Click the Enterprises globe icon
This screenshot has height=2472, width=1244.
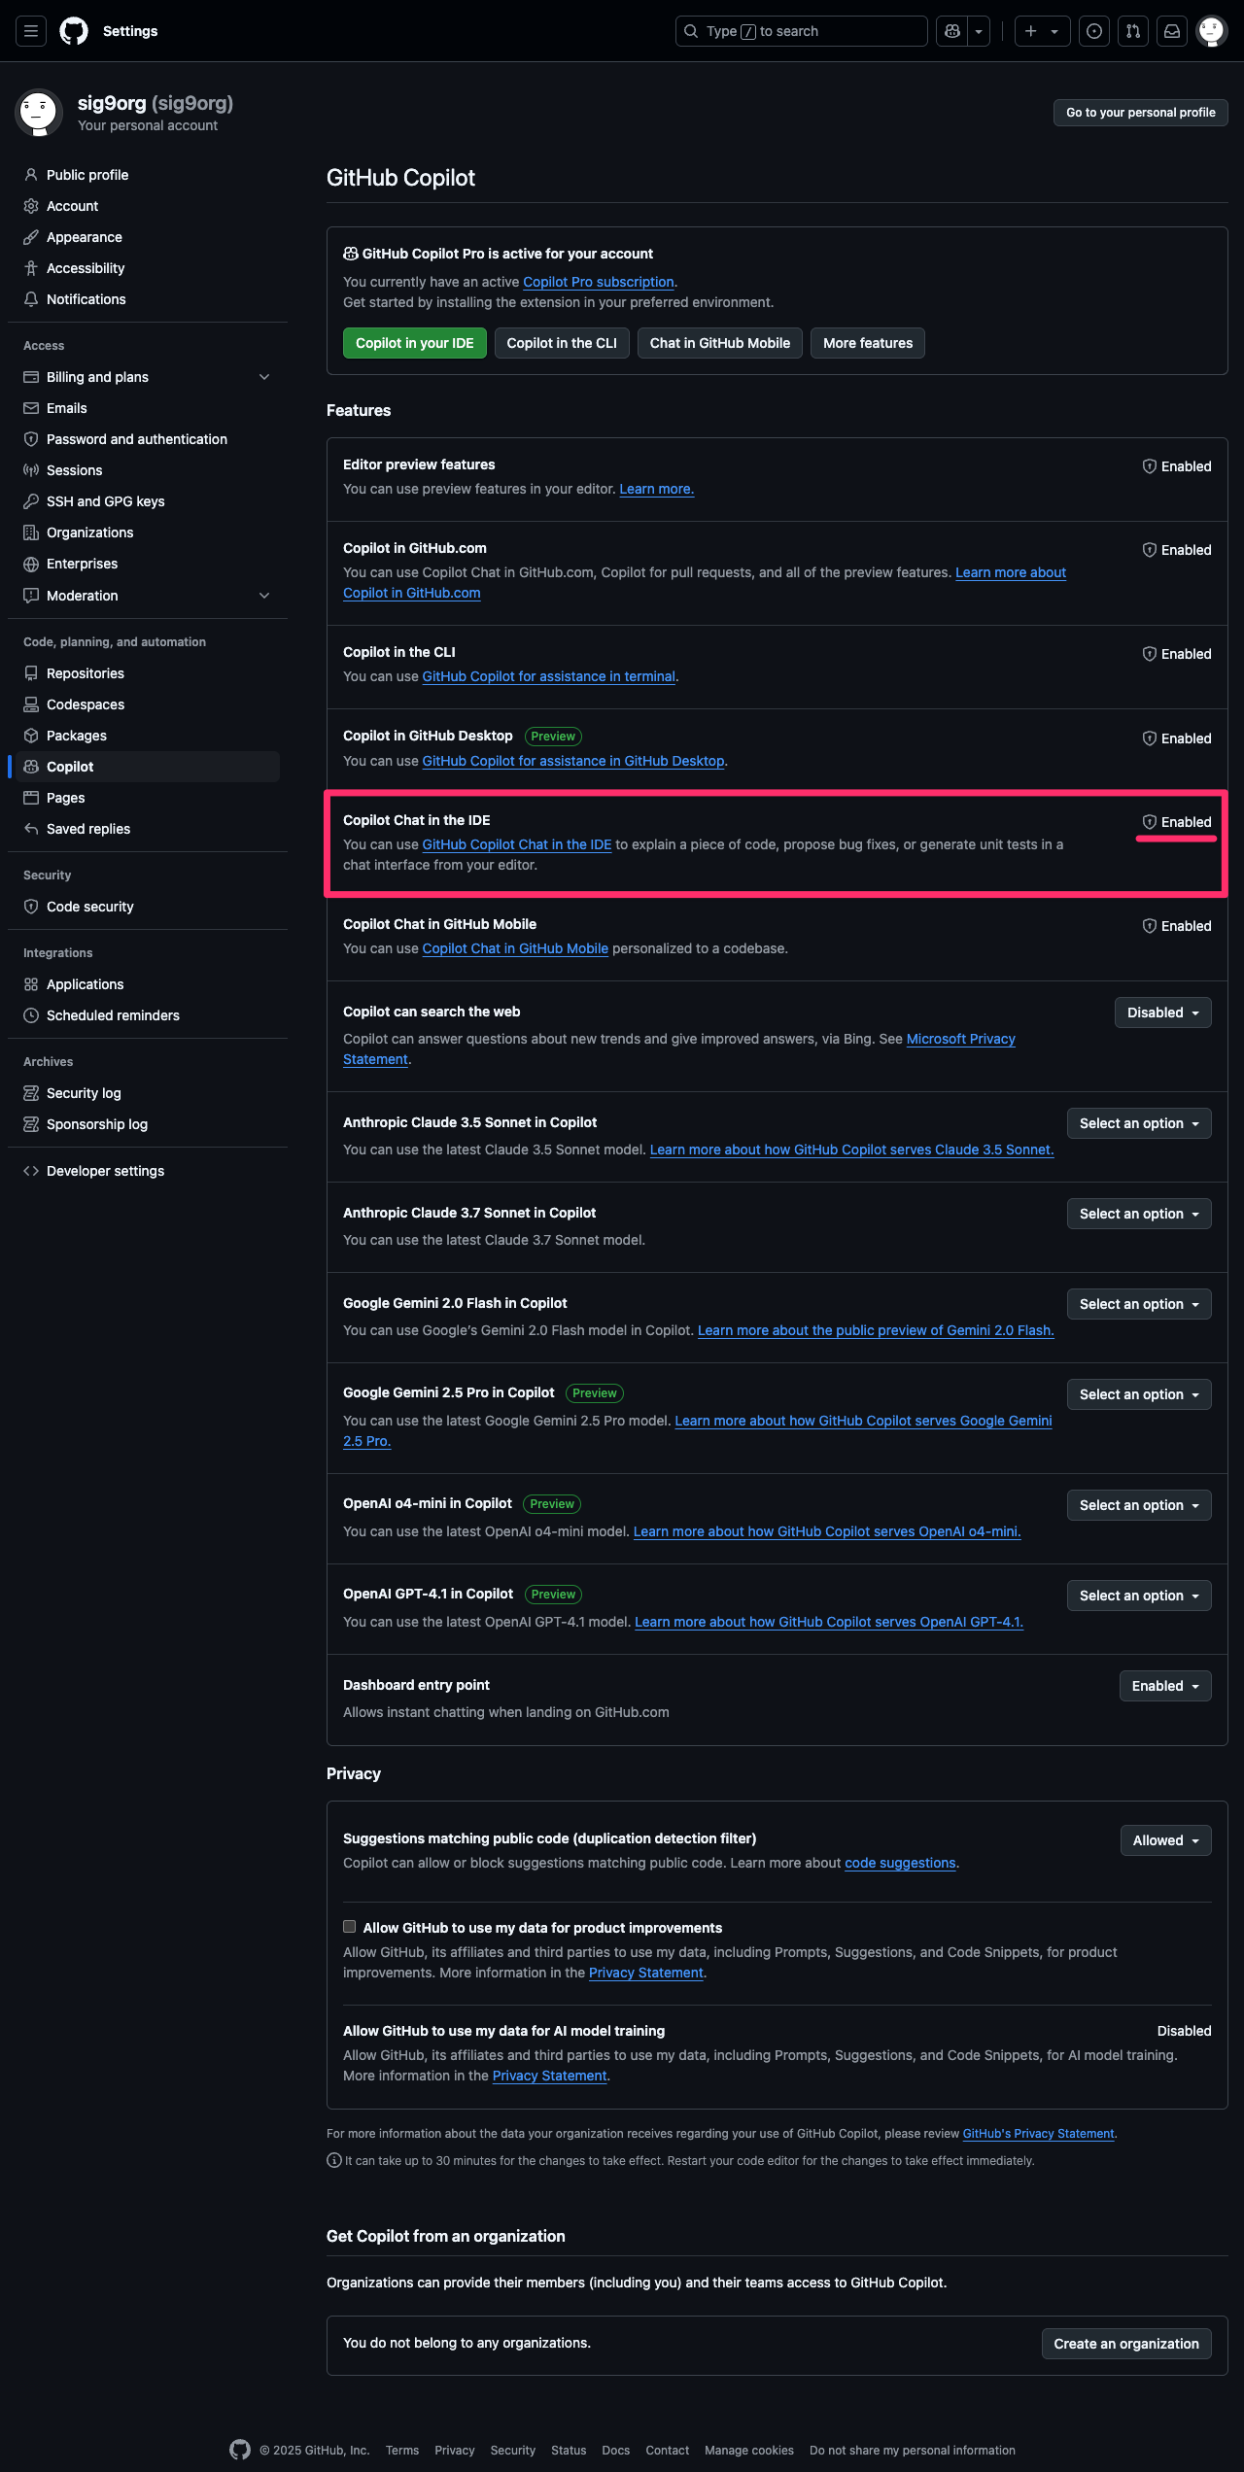31,564
